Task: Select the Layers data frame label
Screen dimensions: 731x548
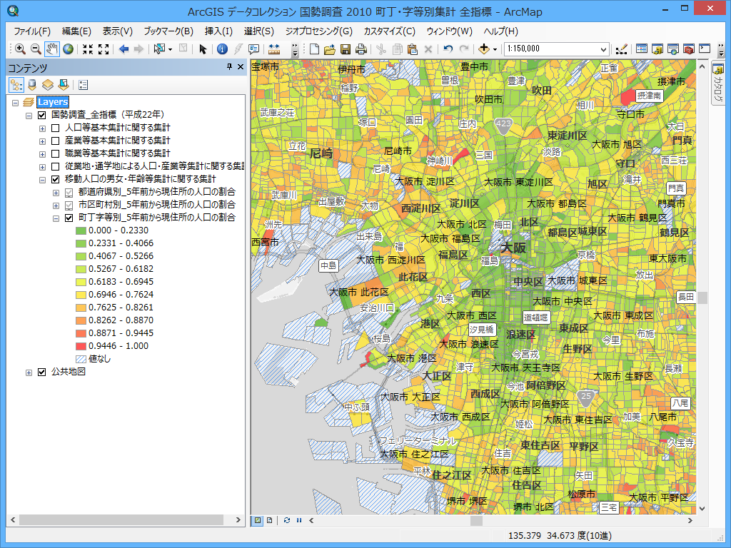Action: click(53, 102)
